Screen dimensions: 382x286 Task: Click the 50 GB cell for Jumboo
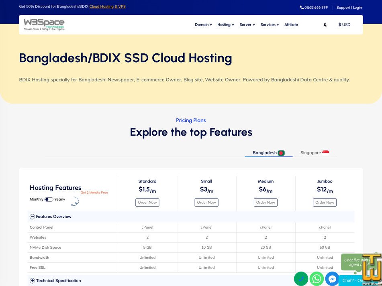coord(325,247)
